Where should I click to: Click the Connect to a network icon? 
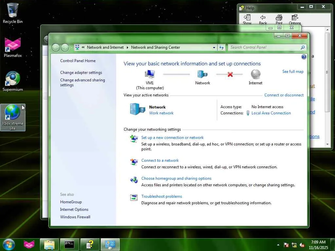coord(134,162)
